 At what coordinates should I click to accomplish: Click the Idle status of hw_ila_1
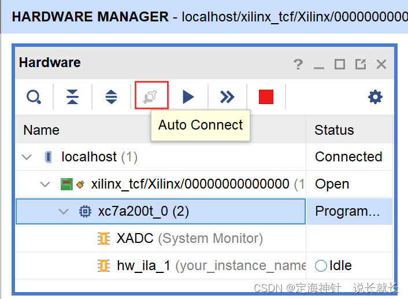tap(333, 265)
